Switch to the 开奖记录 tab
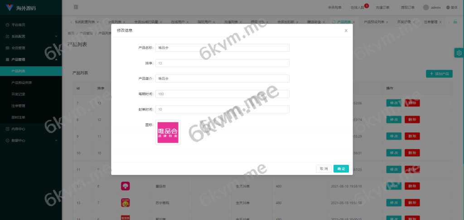Screen dimensions: 464x220 coord(404,22)
